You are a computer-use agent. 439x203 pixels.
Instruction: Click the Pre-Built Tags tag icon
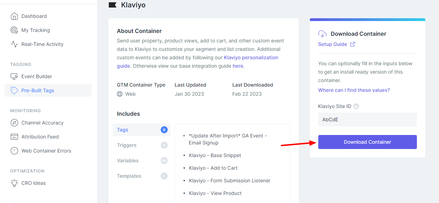[x=14, y=90]
